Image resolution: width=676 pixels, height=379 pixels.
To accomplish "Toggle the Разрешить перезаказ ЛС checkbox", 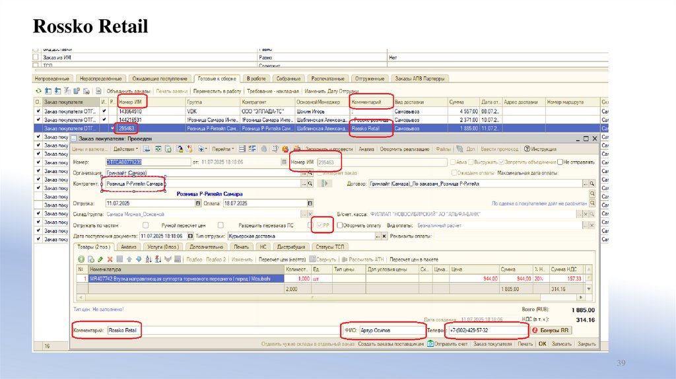I will pyautogui.click(x=310, y=225).
